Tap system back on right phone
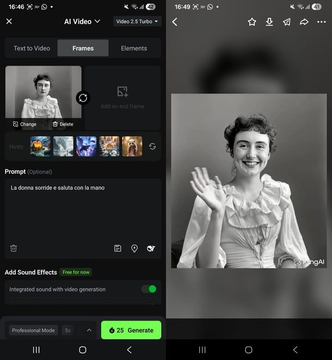332x360 pixels. (x=295, y=350)
